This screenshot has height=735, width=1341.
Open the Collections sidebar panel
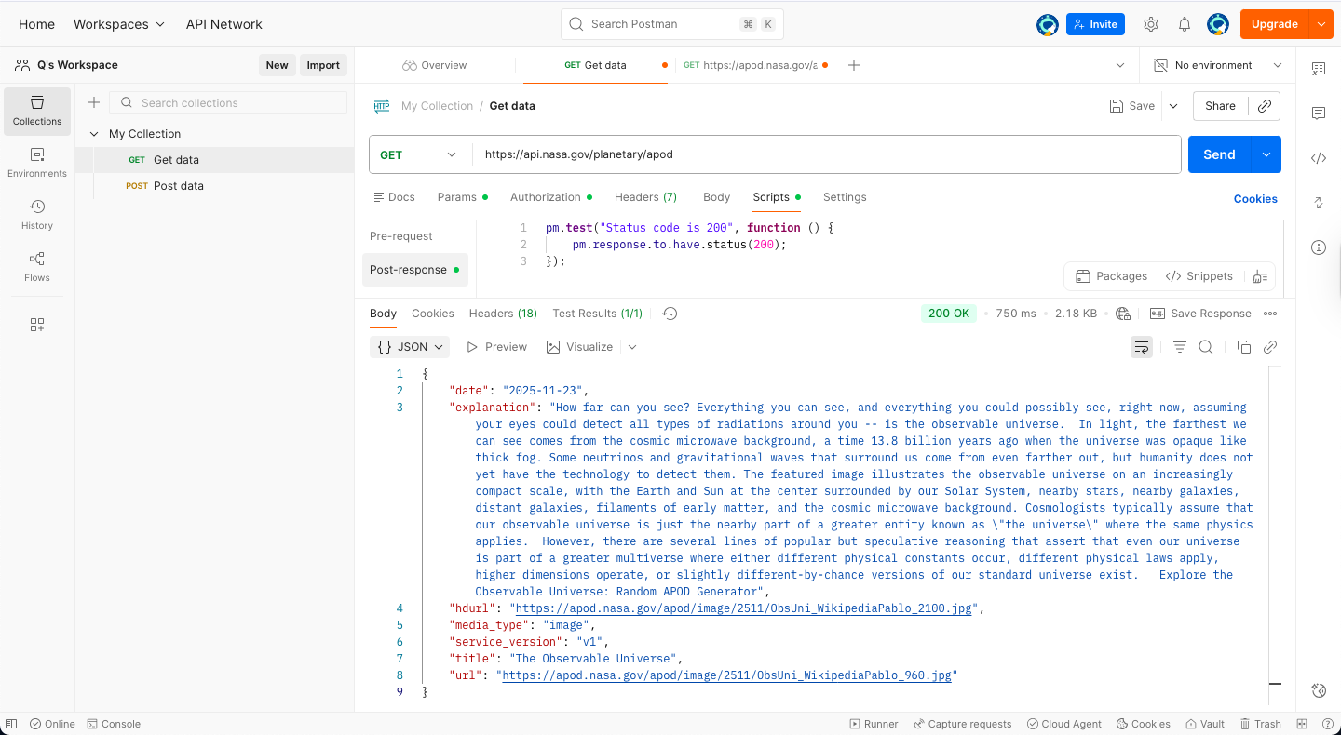coord(37,111)
